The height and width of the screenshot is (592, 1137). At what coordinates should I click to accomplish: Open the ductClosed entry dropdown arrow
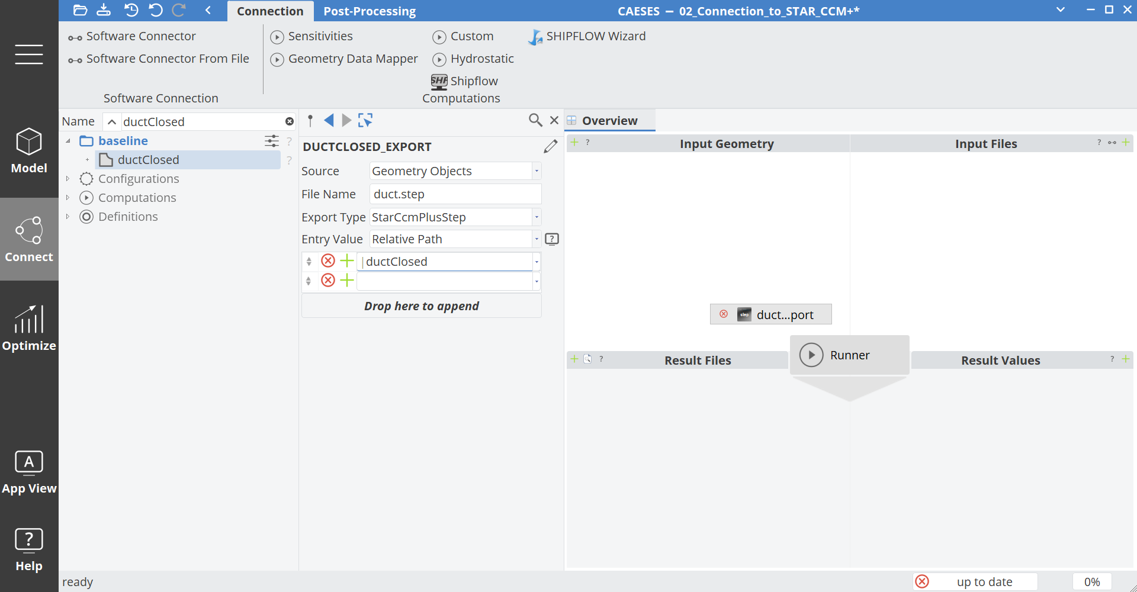537,262
